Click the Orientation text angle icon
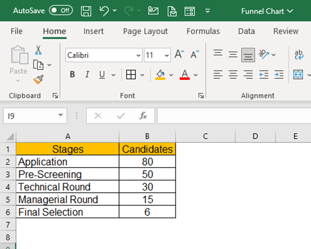The height and width of the screenshot is (249, 311). click(264, 54)
